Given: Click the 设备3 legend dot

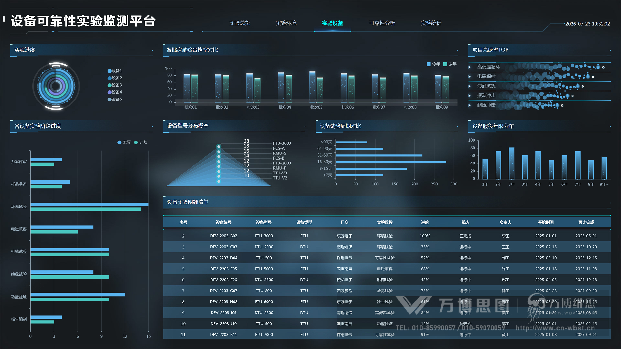Looking at the screenshot, I should click(x=110, y=85).
